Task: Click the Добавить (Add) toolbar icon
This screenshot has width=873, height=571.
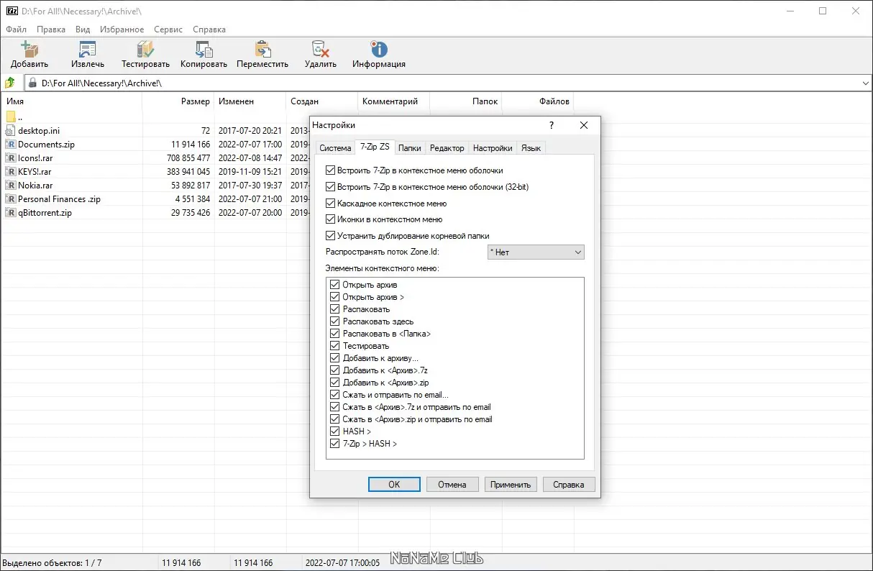Action: coord(29,49)
